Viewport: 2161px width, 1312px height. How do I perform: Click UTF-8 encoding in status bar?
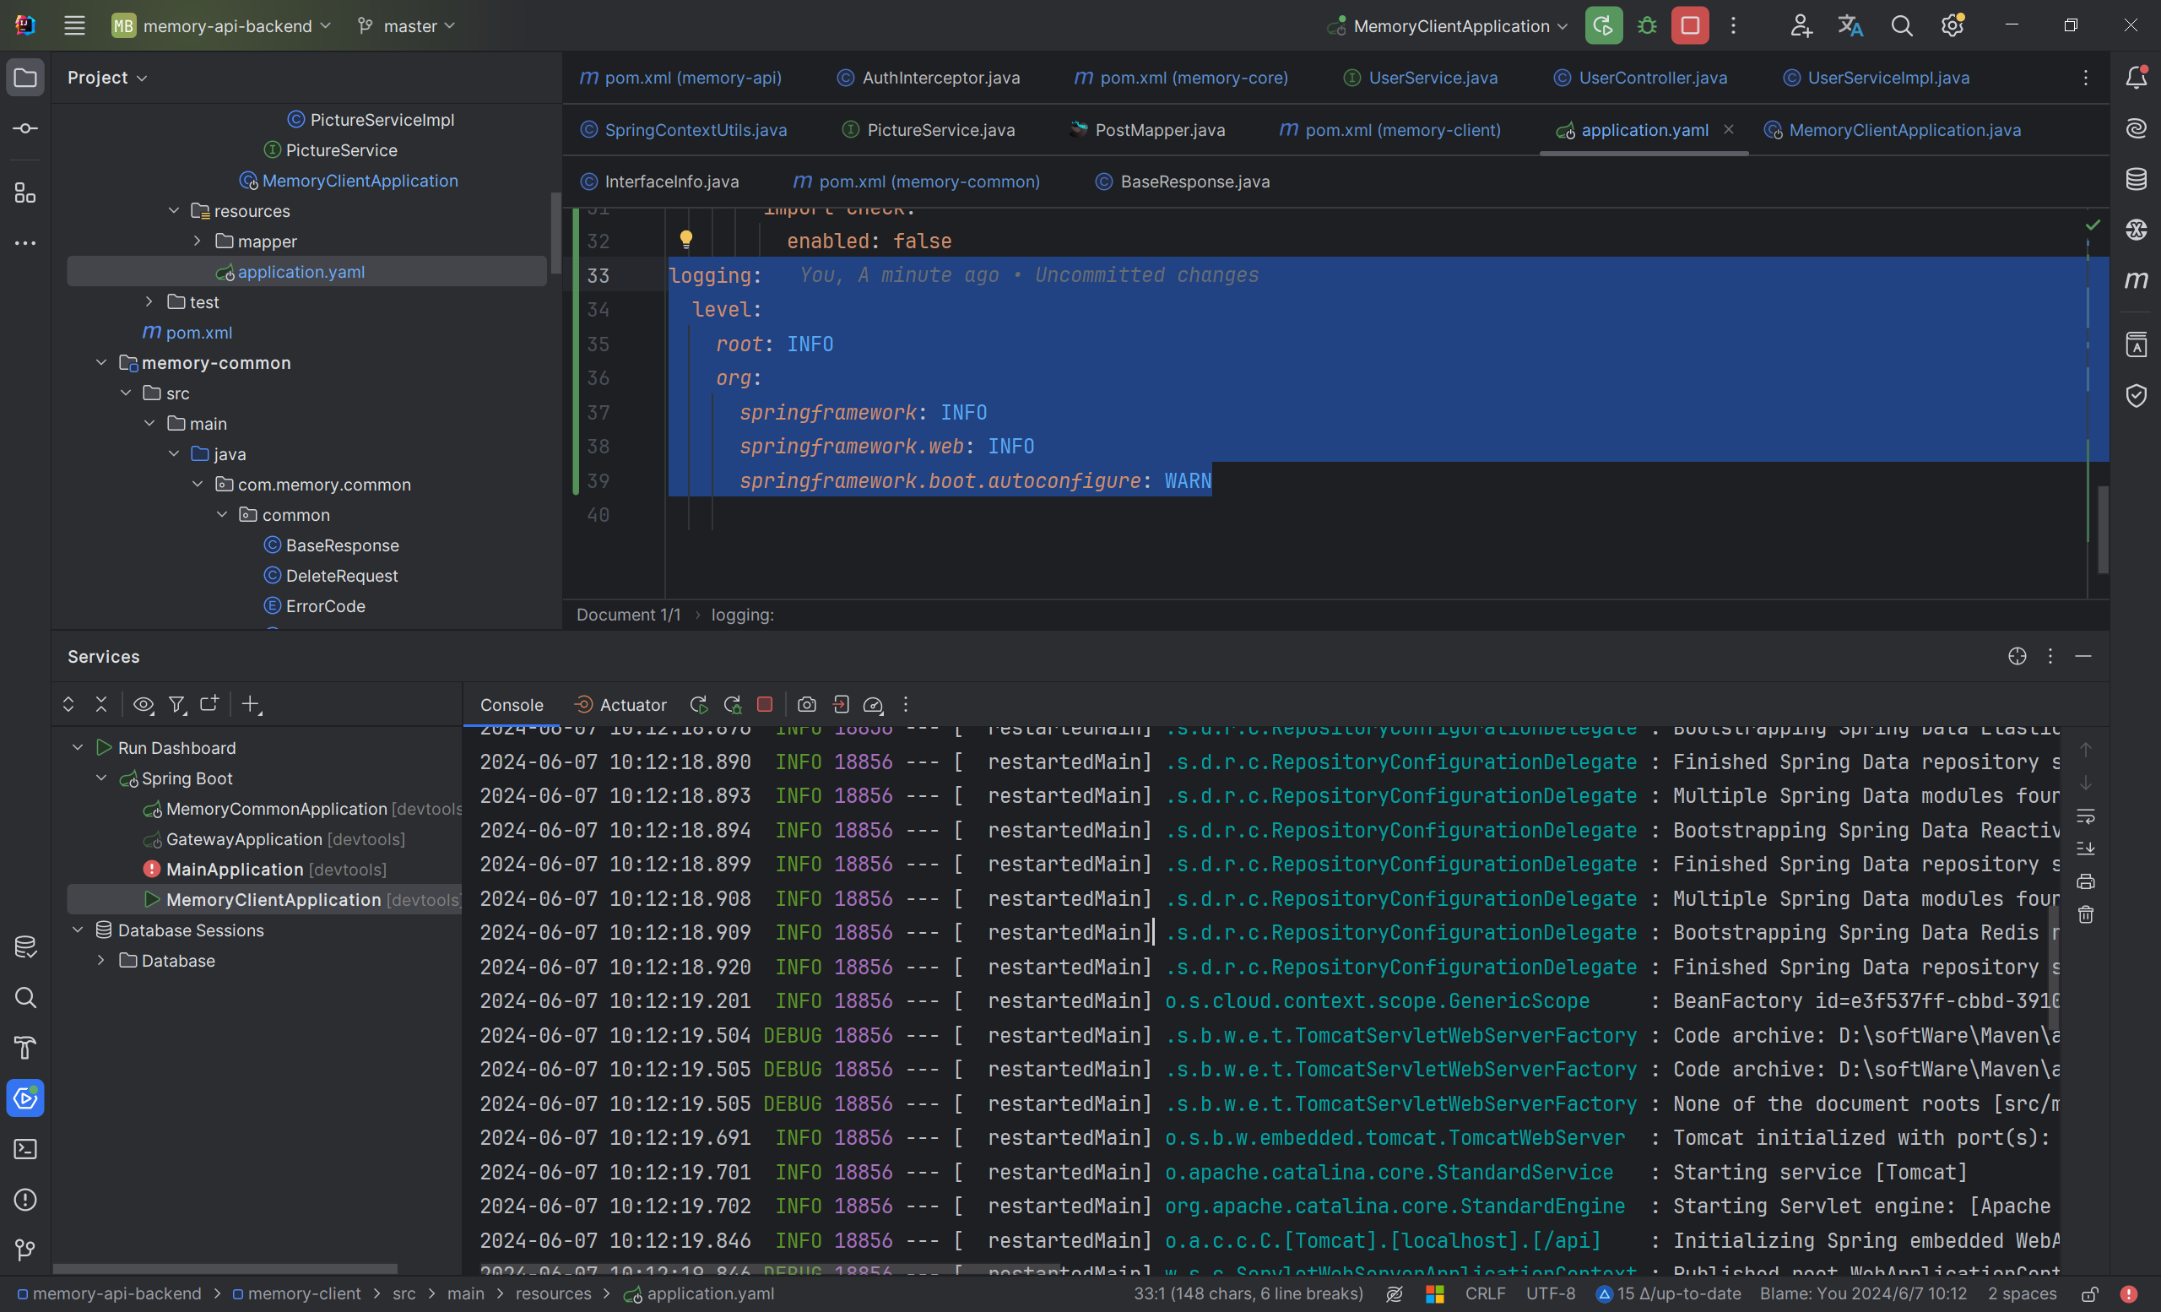[x=1551, y=1293]
